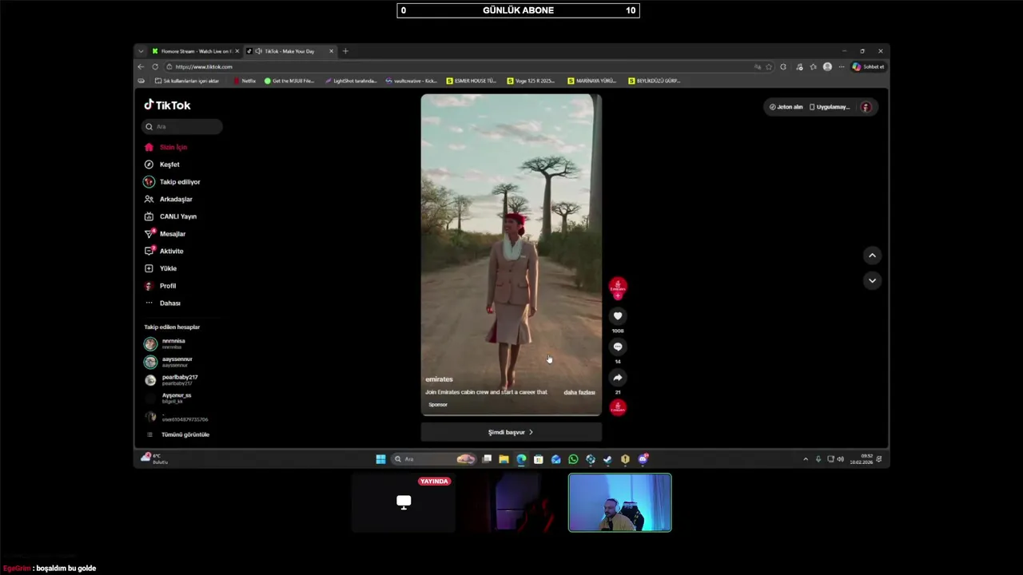This screenshot has width=1023, height=575.
Task: Open MARINAYA YÜRÜ bookmark
Action: point(592,81)
